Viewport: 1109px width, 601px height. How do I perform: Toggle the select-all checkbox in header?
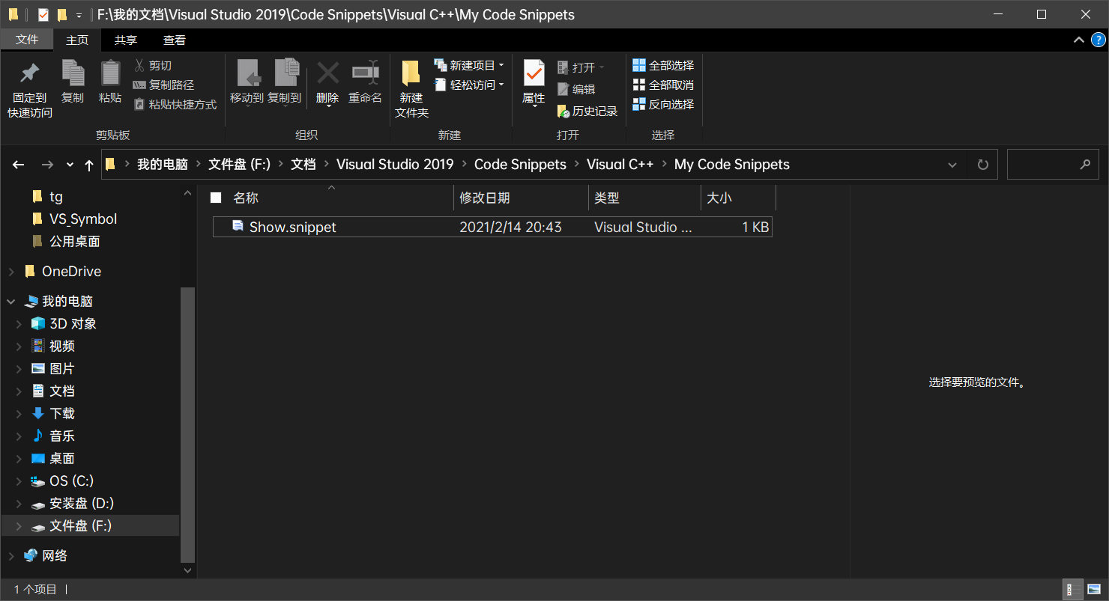(x=216, y=198)
